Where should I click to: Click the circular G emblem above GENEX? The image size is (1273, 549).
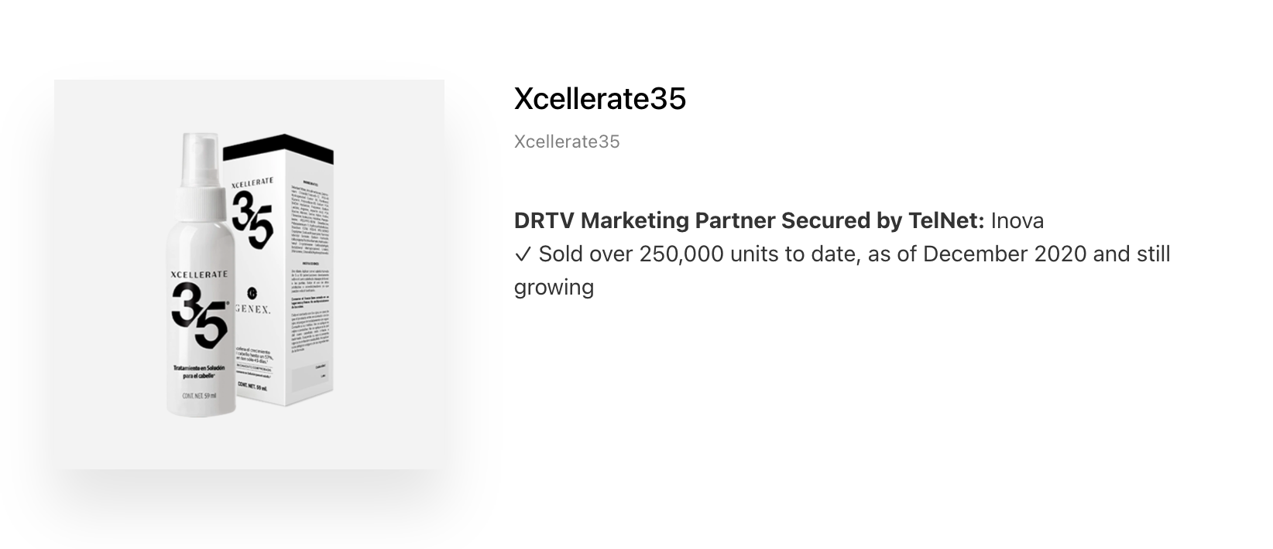(252, 294)
